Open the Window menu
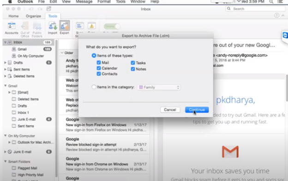288x181 pixels. coord(138,2)
